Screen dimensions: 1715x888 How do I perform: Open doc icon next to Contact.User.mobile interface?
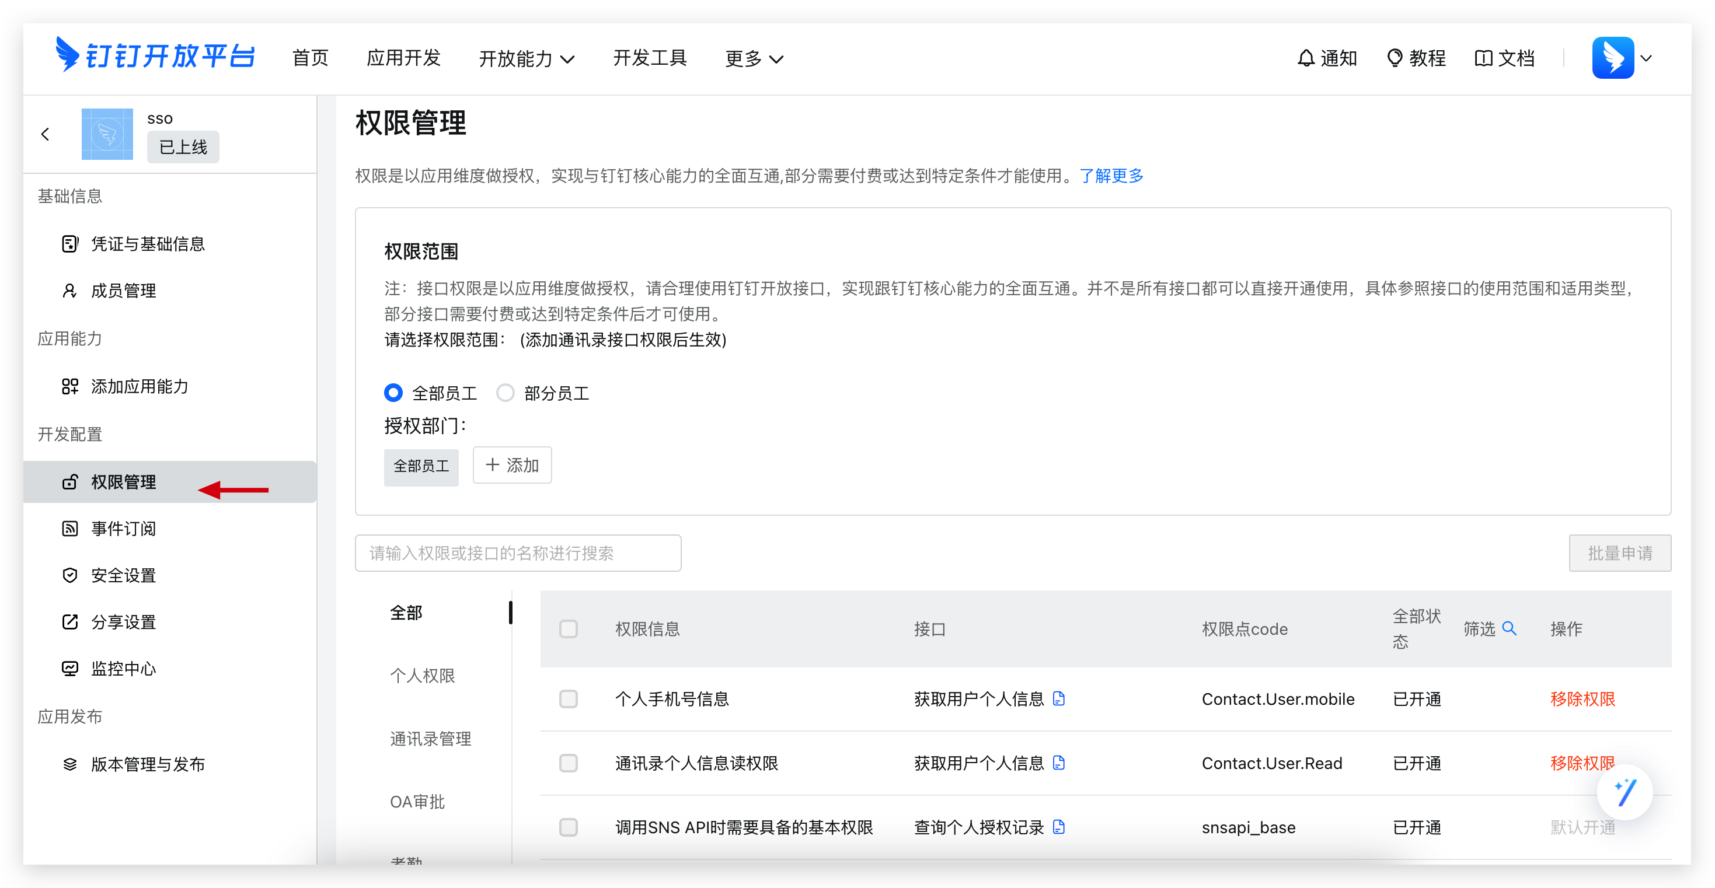[1058, 699]
